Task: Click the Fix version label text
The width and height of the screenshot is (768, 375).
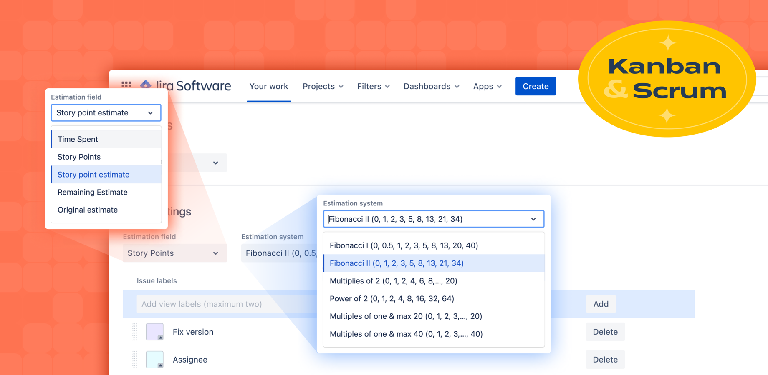Action: click(193, 332)
